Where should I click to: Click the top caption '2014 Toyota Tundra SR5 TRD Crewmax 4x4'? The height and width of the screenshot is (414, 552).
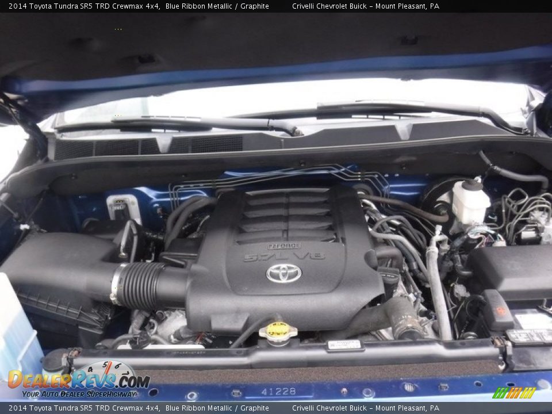(x=85, y=6)
